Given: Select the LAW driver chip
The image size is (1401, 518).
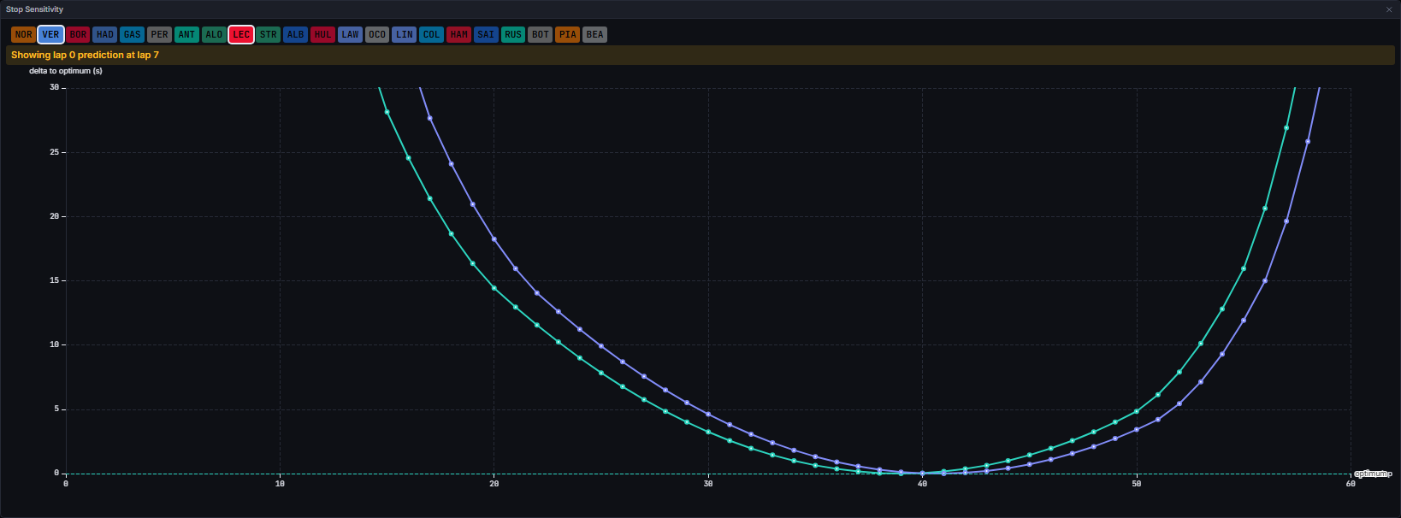Looking at the screenshot, I should (x=350, y=35).
